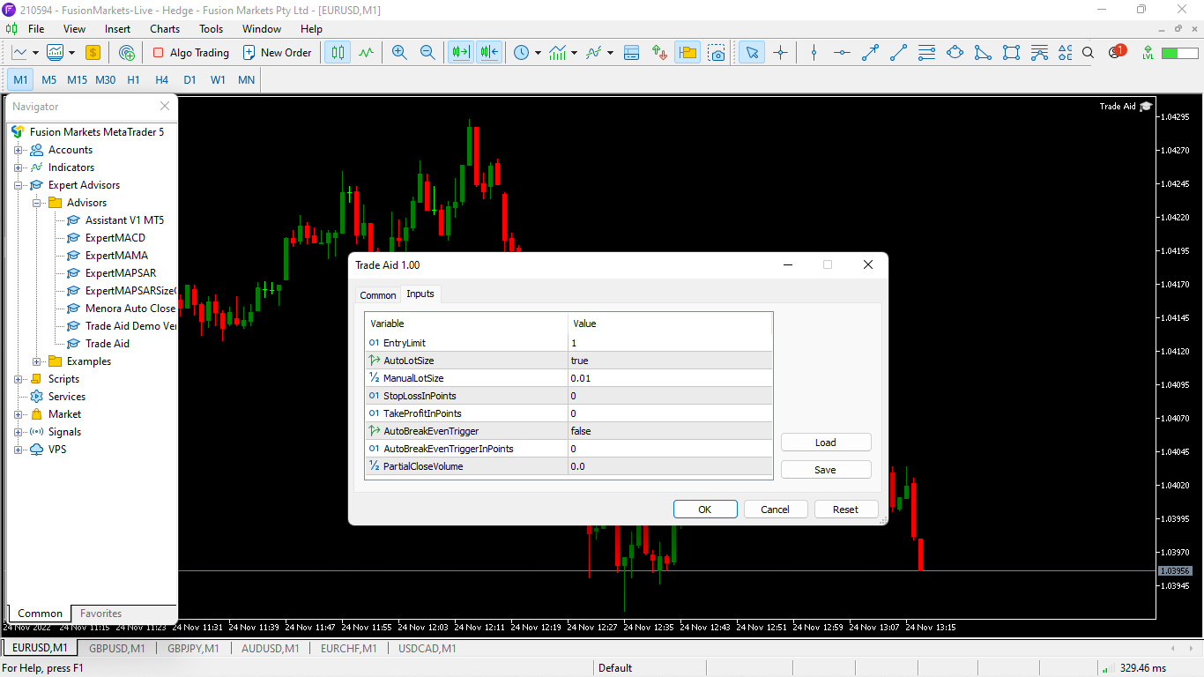Image resolution: width=1204 pixels, height=677 pixels.
Task: Open the Insert menu
Action: pos(117,29)
